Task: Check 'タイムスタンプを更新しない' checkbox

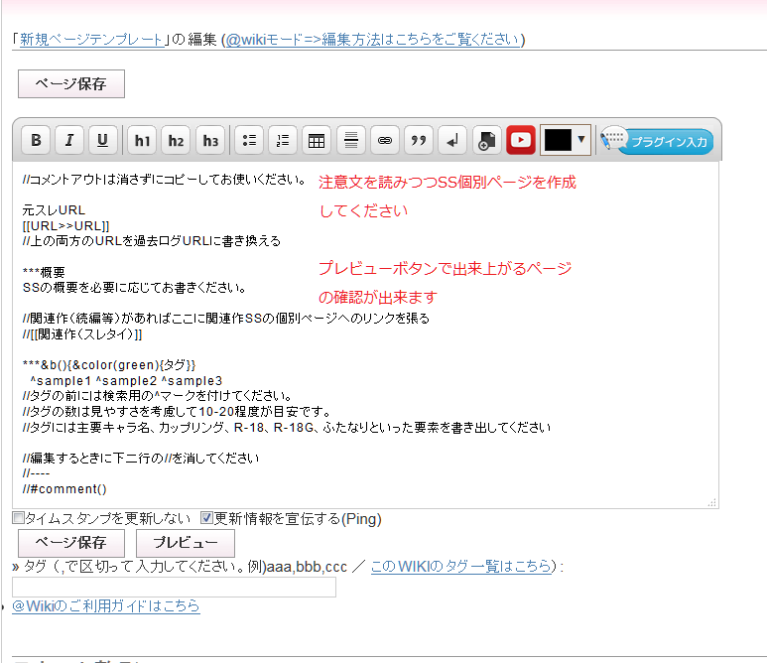Action: pos(18,518)
